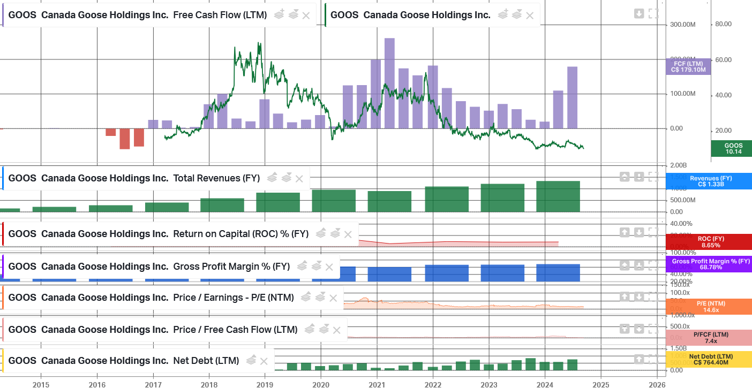Click the layers-down-arrow icon in GOOS price legend
The image size is (752, 388).
[517, 14]
